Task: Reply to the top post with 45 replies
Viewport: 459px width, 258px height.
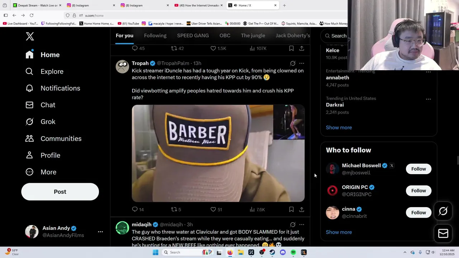Action: (x=138, y=48)
